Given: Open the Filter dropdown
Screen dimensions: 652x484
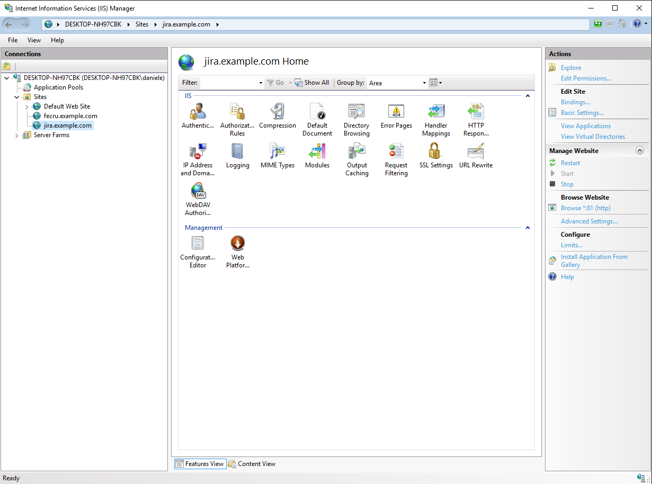Looking at the screenshot, I should [x=261, y=83].
